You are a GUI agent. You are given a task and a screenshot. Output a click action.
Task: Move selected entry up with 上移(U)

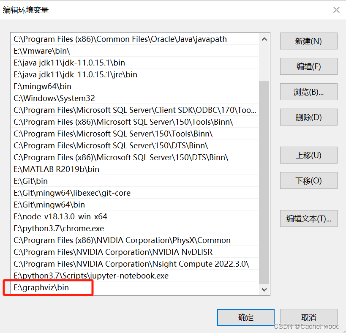tap(308, 155)
